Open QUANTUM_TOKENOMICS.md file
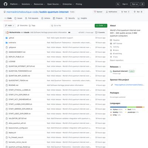The height and width of the screenshot is (148, 148). click(x=20, y=71)
